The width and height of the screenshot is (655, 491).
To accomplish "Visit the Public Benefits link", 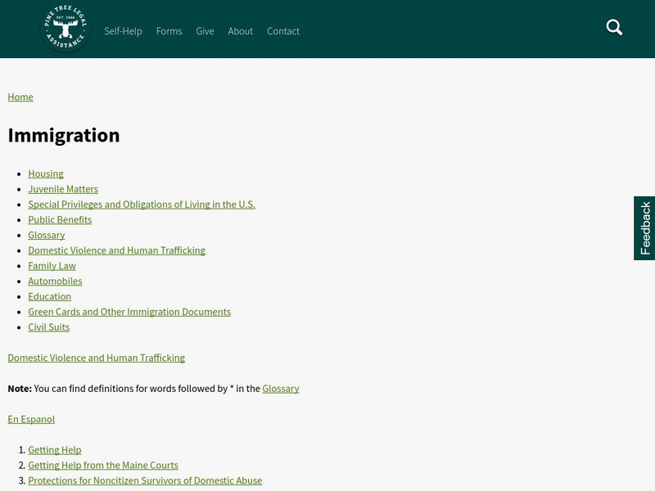I will click(60, 219).
